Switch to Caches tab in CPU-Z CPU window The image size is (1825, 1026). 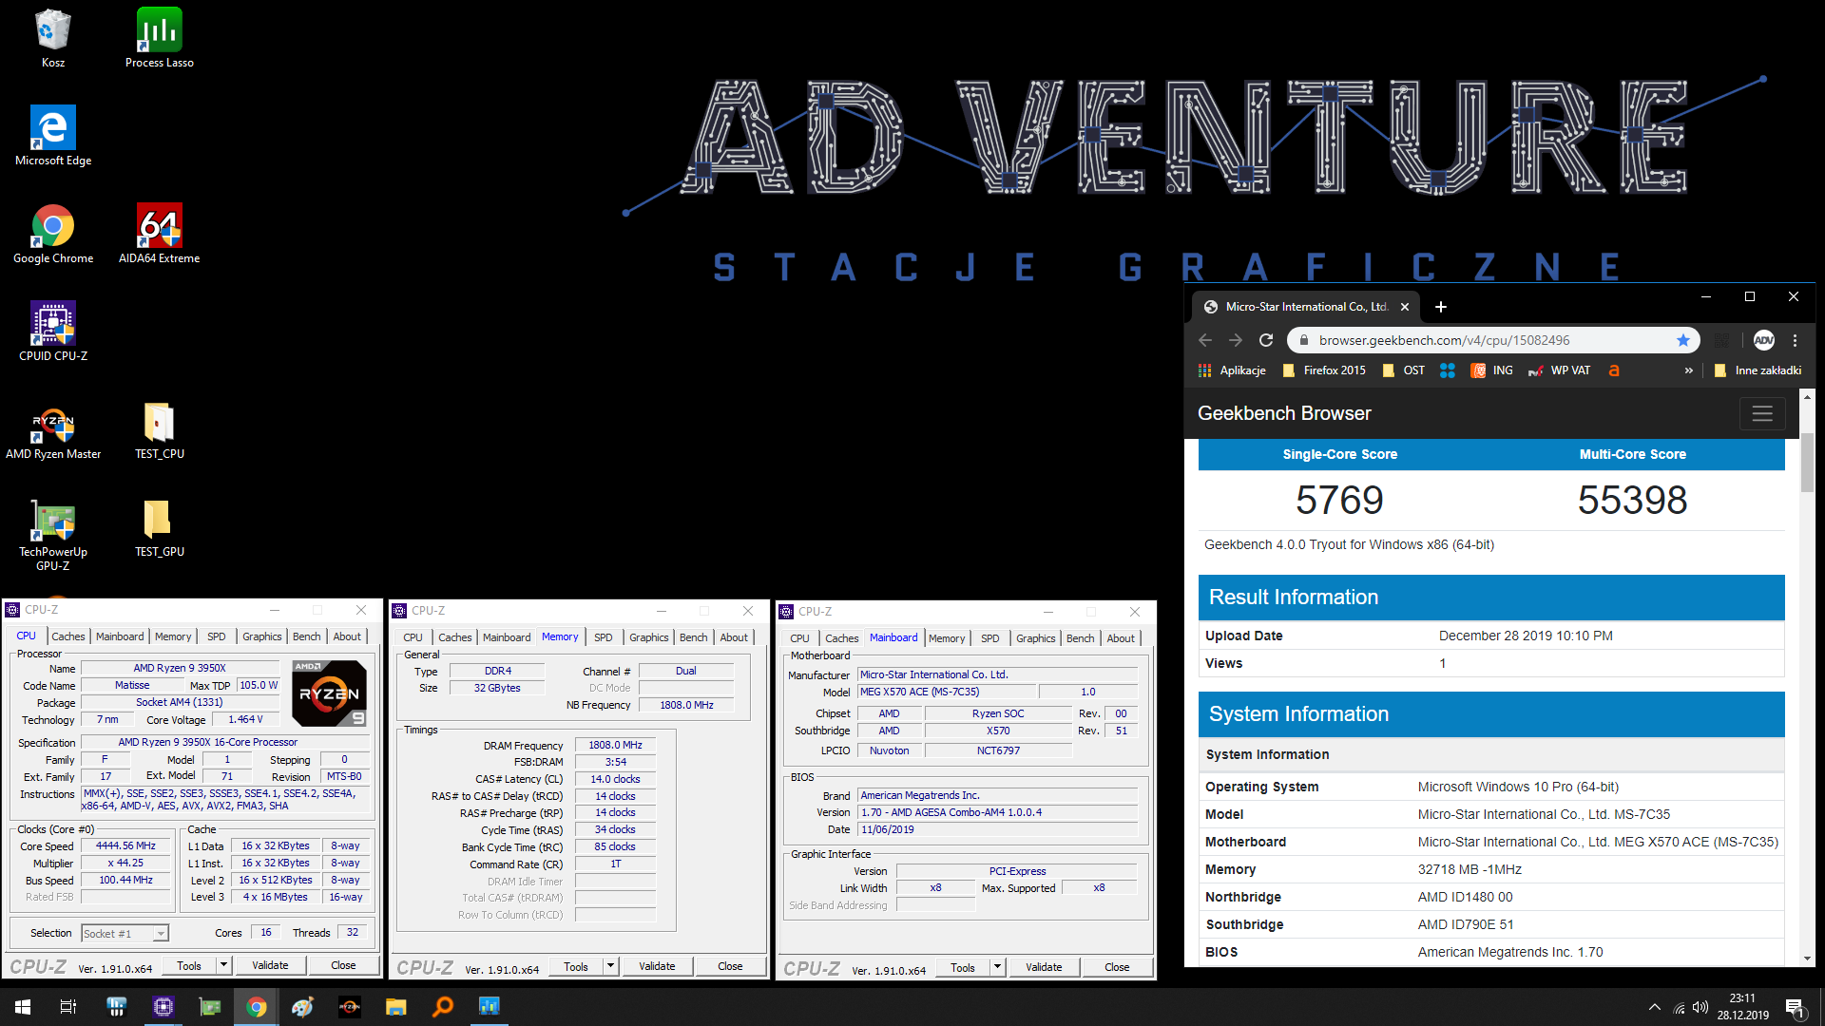pyautogui.click(x=67, y=636)
